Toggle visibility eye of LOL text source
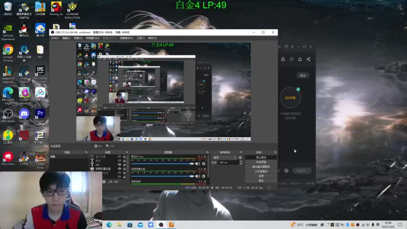The image size is (407, 229). (120, 164)
